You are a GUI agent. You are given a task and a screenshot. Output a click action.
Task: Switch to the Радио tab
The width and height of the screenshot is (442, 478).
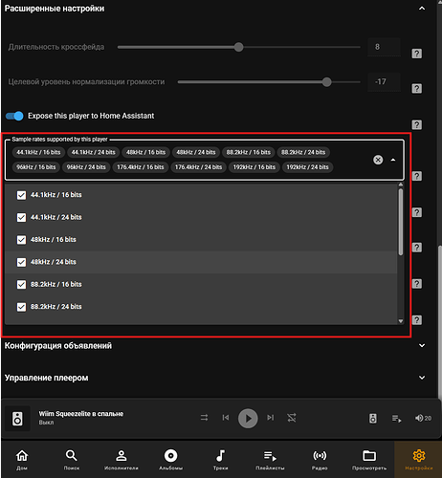[320, 459]
